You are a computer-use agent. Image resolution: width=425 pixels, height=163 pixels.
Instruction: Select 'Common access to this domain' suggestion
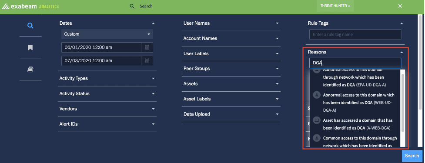tap(355, 141)
